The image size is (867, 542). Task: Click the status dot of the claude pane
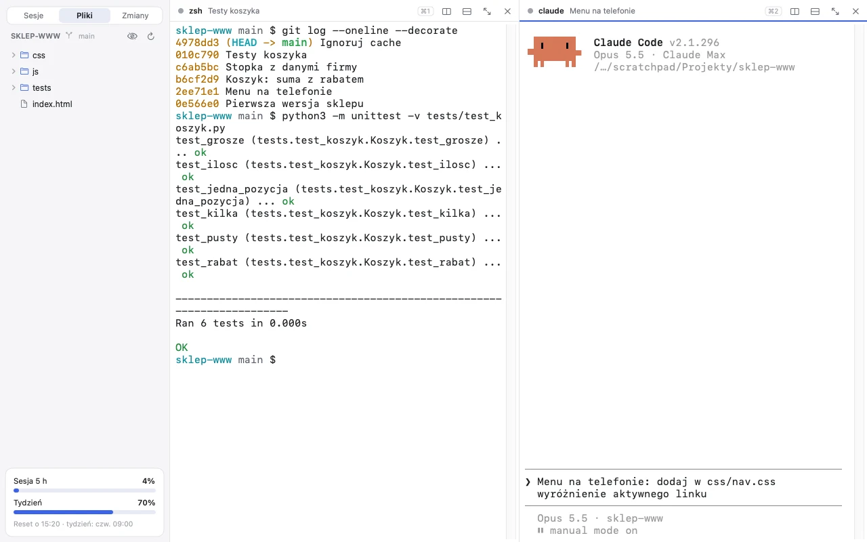pyautogui.click(x=530, y=11)
